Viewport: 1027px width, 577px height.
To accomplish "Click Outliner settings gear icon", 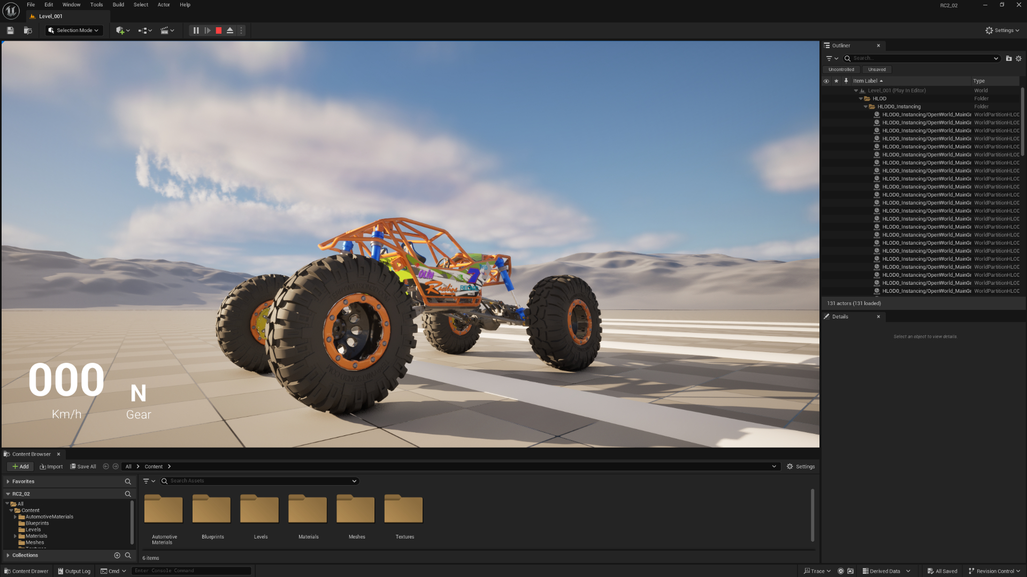I will point(1018,58).
